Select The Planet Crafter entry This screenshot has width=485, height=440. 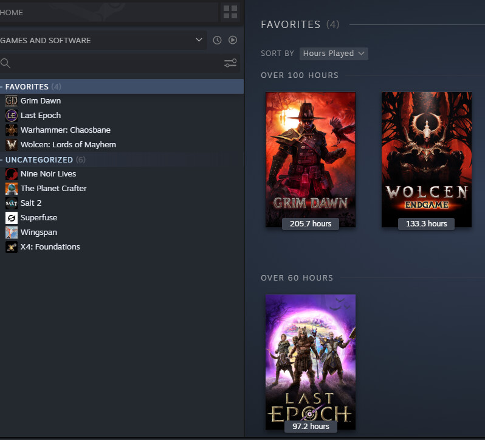point(53,188)
